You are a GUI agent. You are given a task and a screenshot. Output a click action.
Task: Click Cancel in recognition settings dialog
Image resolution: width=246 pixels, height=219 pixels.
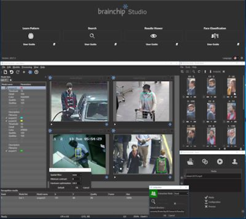86,188
